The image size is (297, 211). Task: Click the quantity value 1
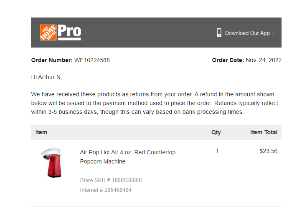(x=217, y=151)
